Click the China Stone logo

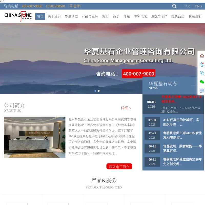tap(18, 16)
